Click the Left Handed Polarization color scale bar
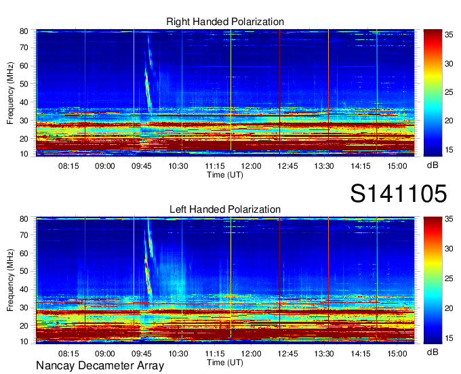This screenshot has height=374, width=461. point(433,280)
